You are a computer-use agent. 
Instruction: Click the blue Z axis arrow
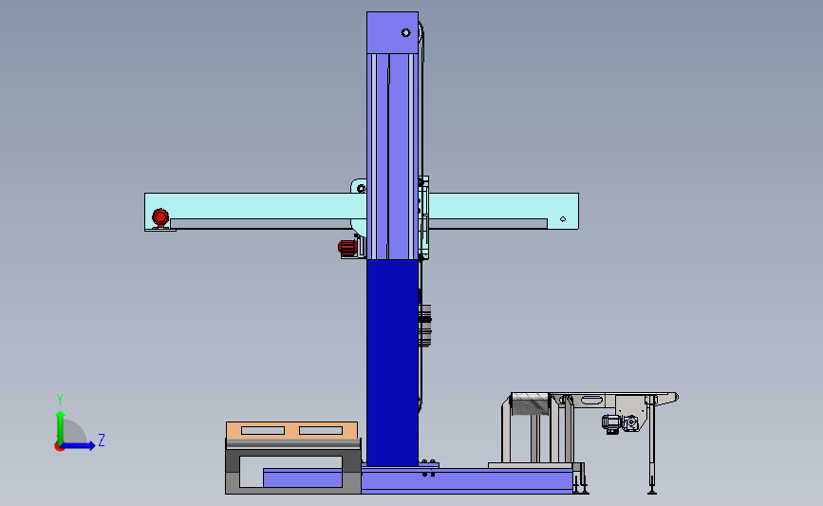click(x=79, y=446)
